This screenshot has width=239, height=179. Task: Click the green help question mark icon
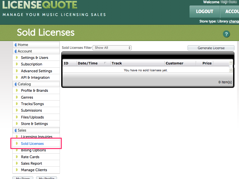tap(226, 34)
